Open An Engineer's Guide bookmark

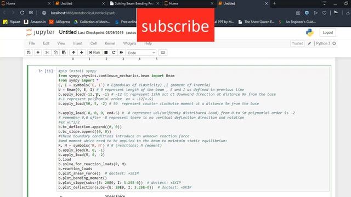click(x=297, y=22)
